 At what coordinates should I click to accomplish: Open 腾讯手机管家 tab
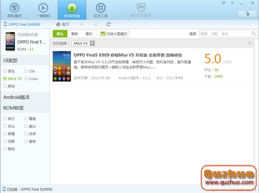pos(141,10)
